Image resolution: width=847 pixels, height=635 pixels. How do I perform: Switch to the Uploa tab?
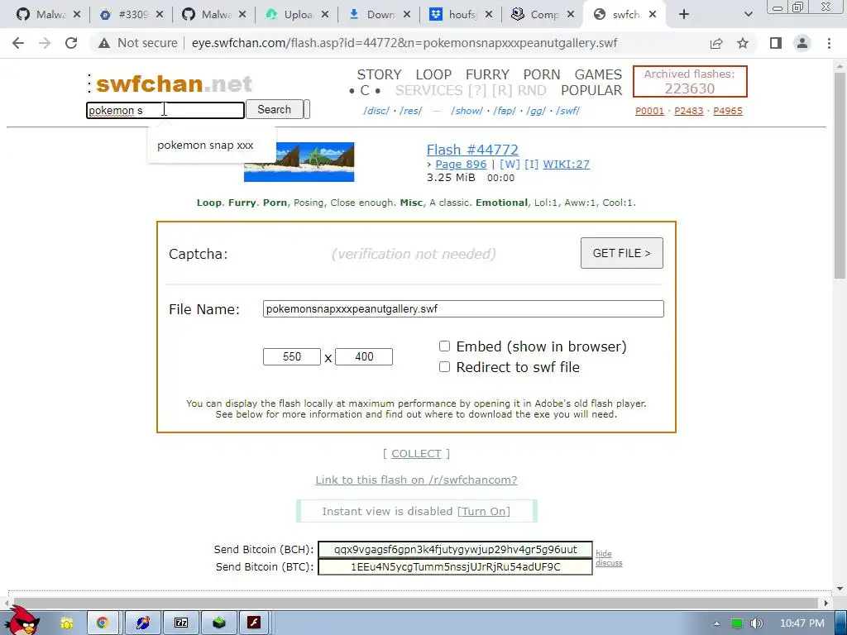[297, 15]
